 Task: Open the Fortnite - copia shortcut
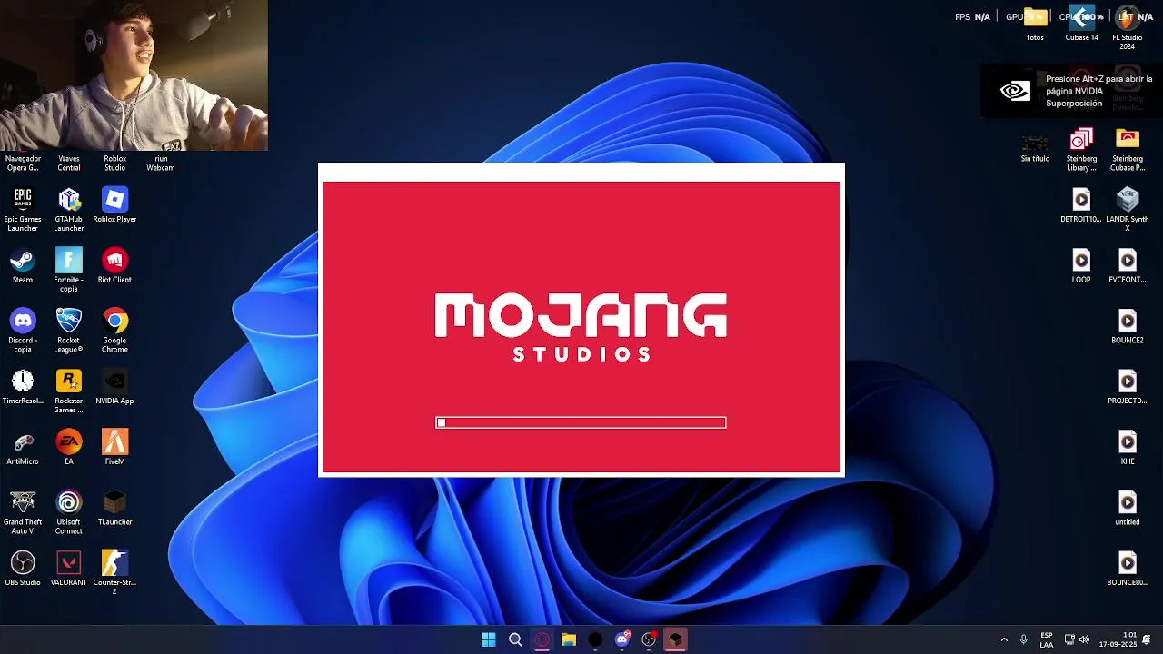(69, 270)
